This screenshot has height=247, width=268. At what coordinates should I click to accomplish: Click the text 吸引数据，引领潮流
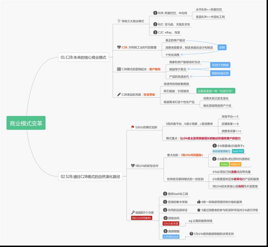coord(176,91)
